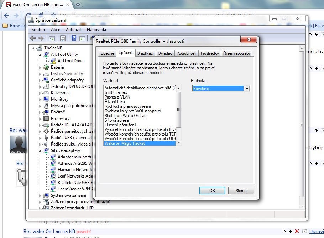324x238 pixels.
Task: Click the Leaf Networks adapter icon
Action: (x=53, y=176)
